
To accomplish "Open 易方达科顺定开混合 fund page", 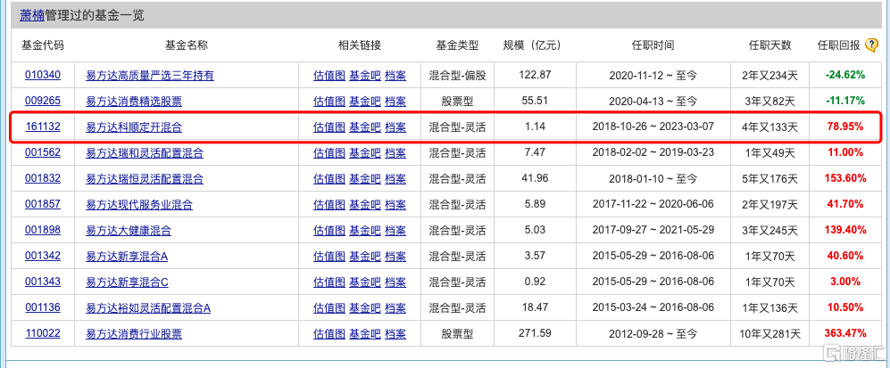I will click(x=134, y=127).
